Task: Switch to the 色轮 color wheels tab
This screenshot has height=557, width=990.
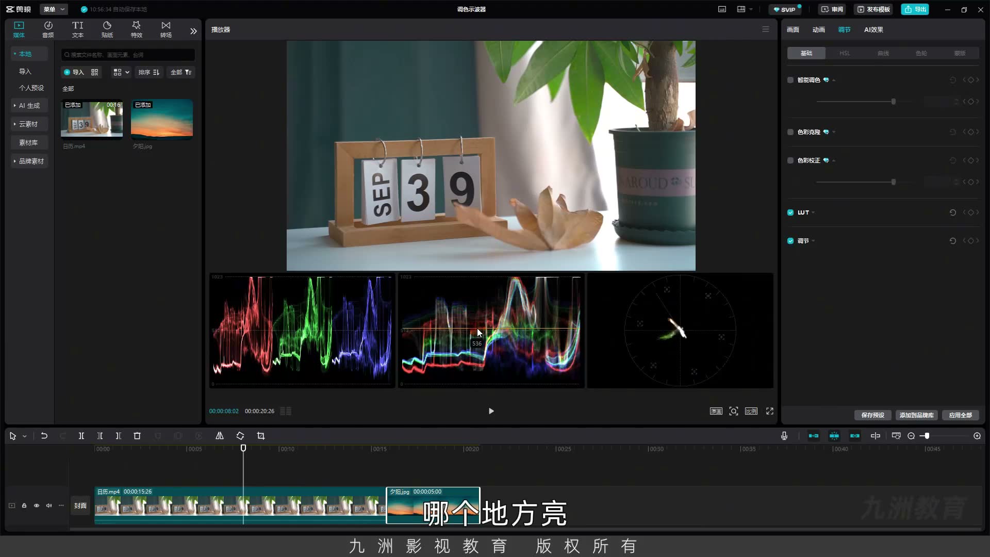Action: [921, 53]
